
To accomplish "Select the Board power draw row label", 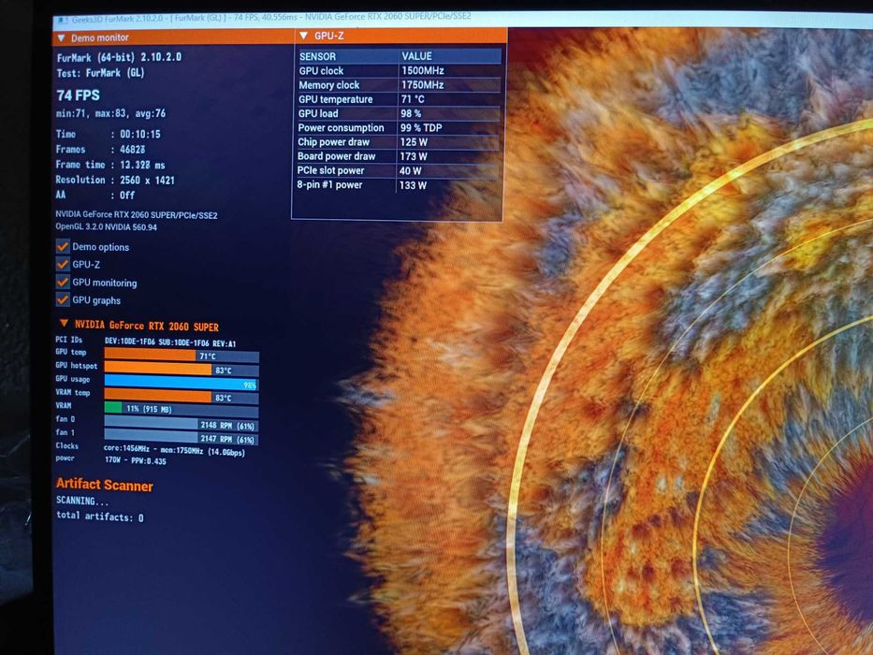I will [x=336, y=156].
